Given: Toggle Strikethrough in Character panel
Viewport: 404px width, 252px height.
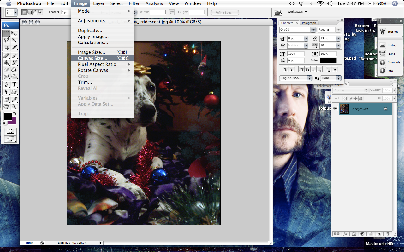Looking at the screenshot, I should 335,70.
